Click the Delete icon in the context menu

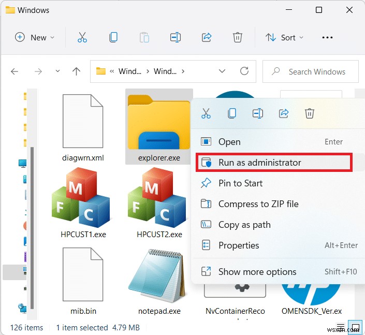(x=310, y=113)
